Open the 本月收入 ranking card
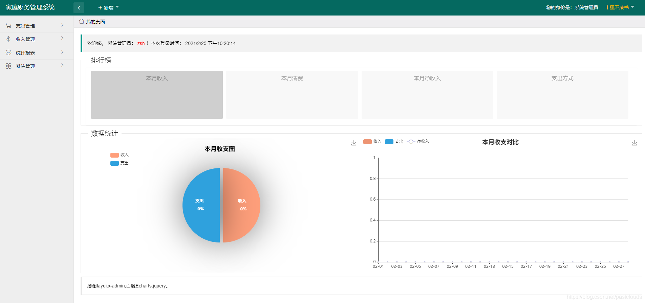645x303 pixels. point(157,95)
